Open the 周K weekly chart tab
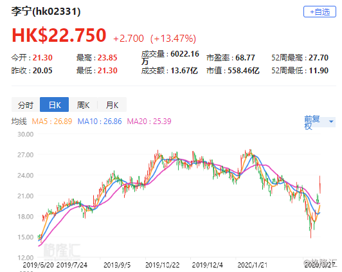342x272 pixels. click(x=83, y=105)
